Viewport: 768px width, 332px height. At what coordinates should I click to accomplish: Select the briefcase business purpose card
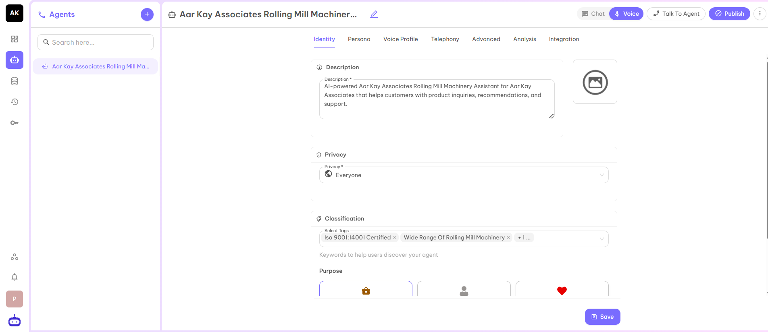[x=366, y=289]
